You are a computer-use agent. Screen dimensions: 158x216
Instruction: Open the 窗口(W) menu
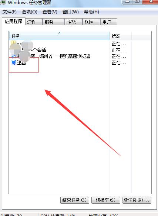point(71,12)
